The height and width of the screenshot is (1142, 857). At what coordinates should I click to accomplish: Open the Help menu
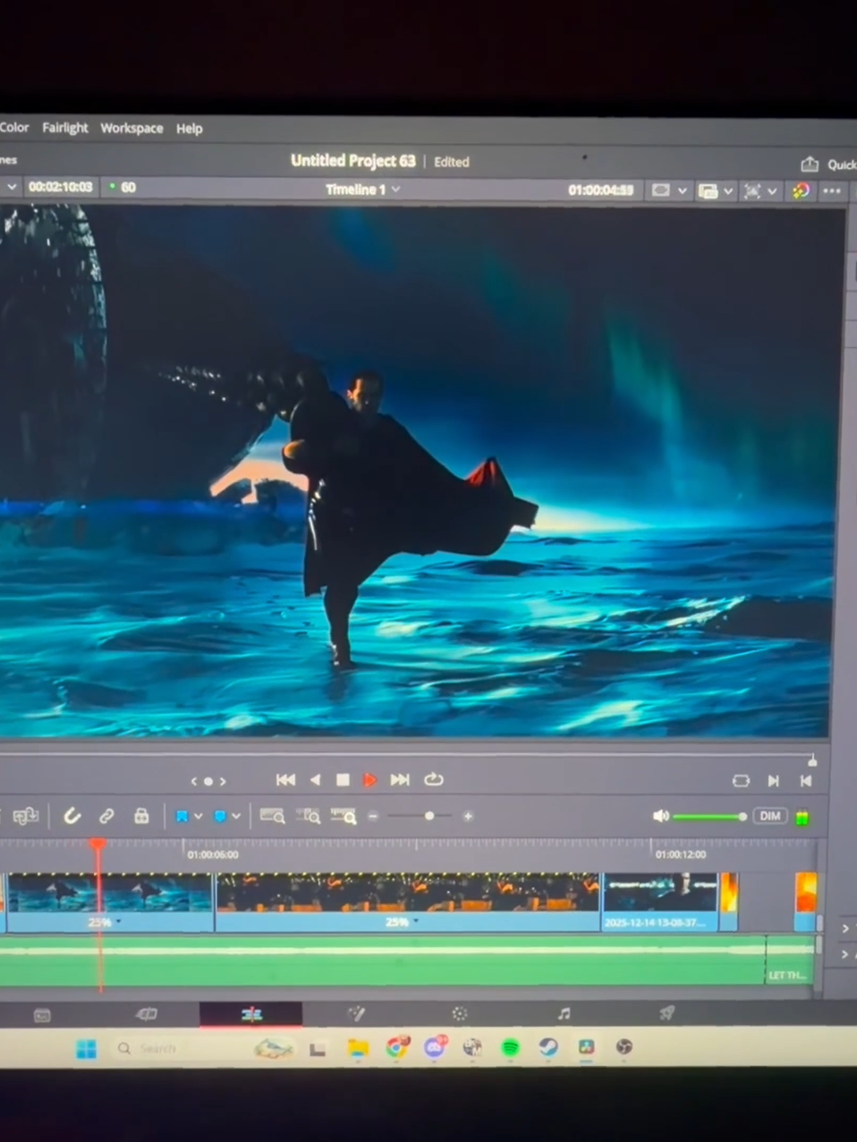[189, 129]
